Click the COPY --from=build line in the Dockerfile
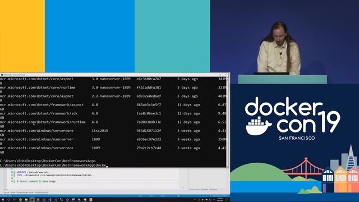359x202 pixels. pos(54,175)
